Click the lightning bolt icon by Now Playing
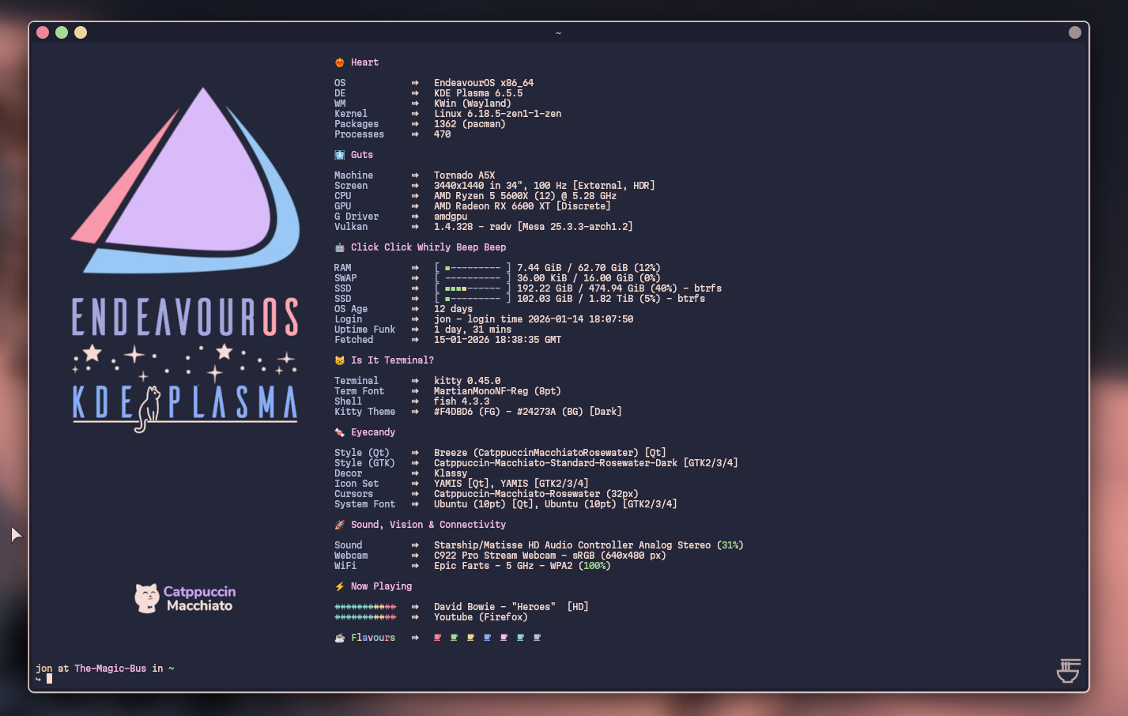Viewport: 1128px width, 716px height. click(339, 586)
